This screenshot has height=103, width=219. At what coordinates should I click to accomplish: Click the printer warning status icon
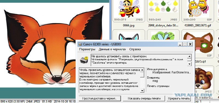coord(84,60)
